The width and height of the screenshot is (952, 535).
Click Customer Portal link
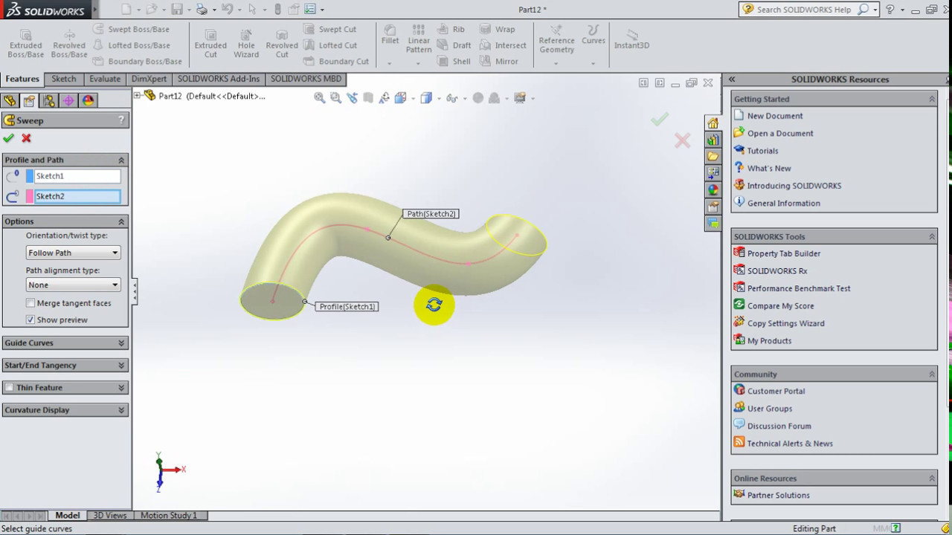[776, 391]
